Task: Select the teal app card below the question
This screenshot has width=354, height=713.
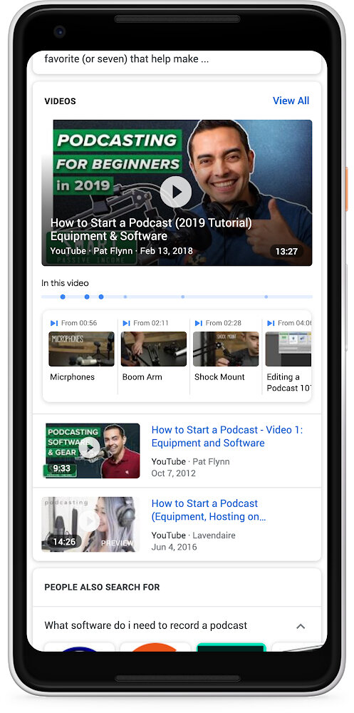Action: click(231, 647)
